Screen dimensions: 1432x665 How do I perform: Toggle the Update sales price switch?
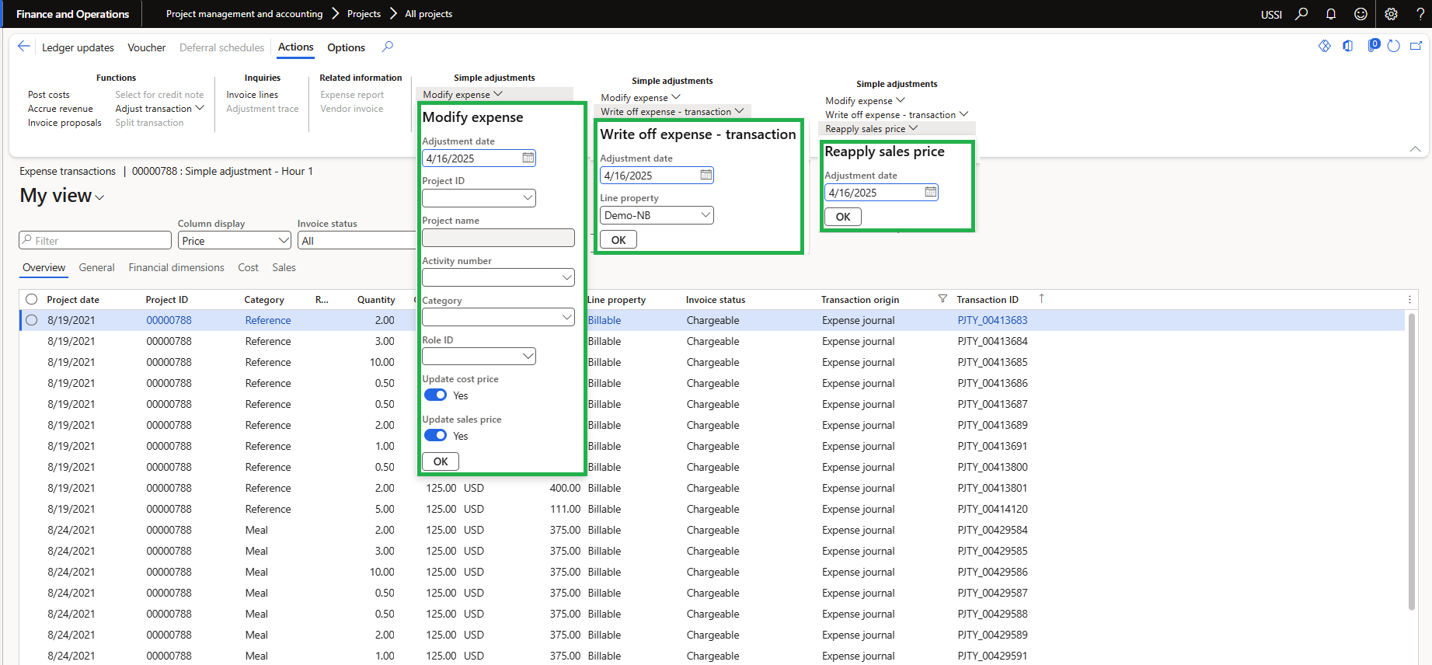point(436,436)
